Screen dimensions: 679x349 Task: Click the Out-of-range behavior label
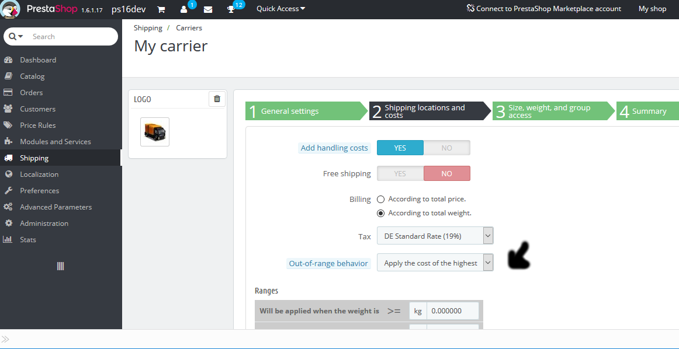[328, 263]
